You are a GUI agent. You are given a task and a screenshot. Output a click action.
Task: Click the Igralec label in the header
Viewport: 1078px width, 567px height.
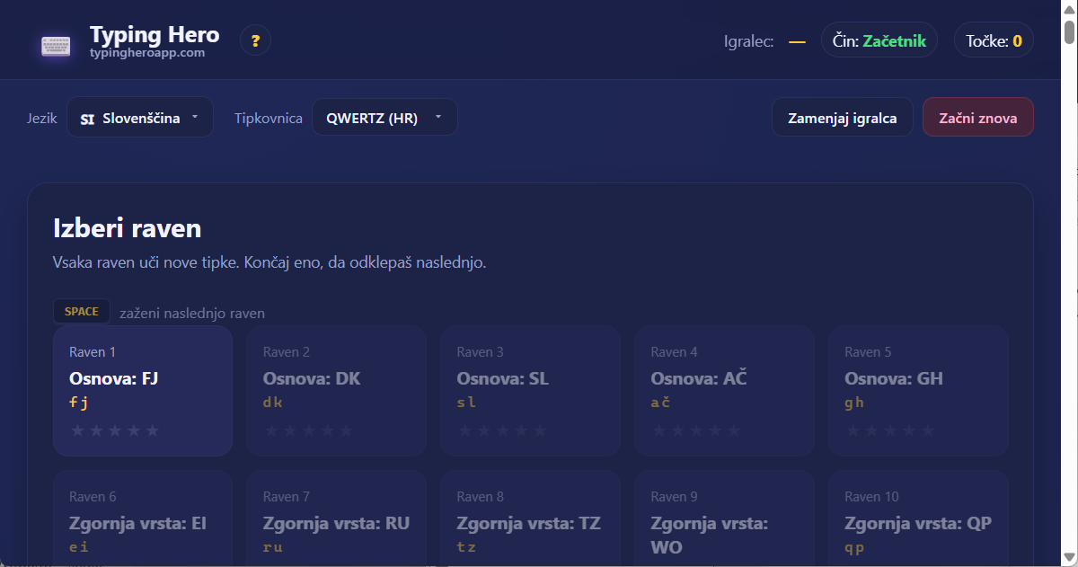click(x=749, y=41)
